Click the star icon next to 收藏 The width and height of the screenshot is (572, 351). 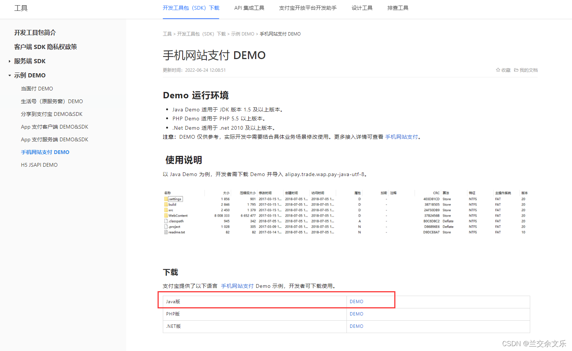click(498, 70)
